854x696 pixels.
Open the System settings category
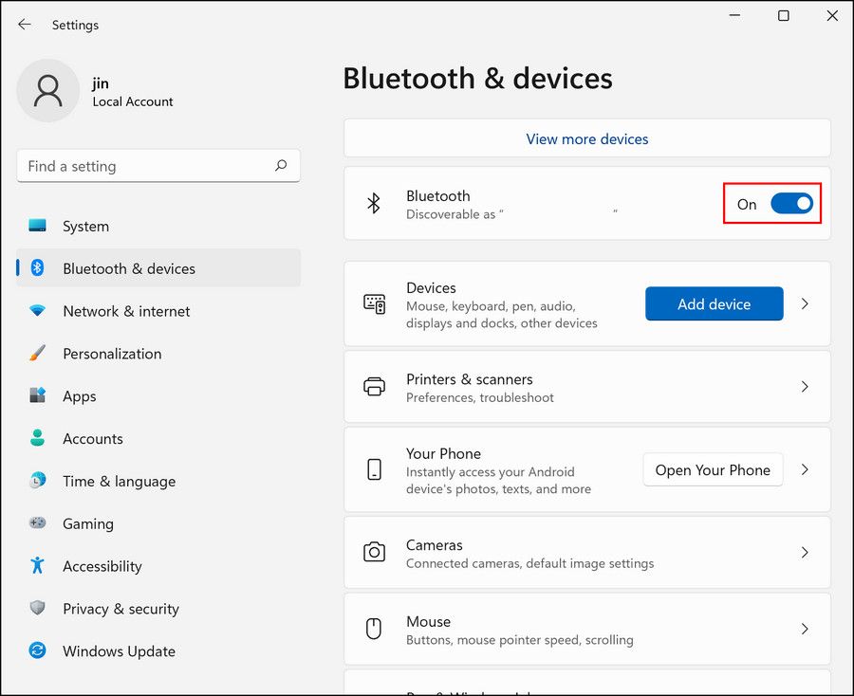[x=85, y=226]
